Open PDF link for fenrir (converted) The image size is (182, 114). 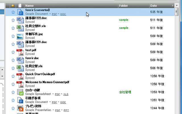click(x=54, y=14)
